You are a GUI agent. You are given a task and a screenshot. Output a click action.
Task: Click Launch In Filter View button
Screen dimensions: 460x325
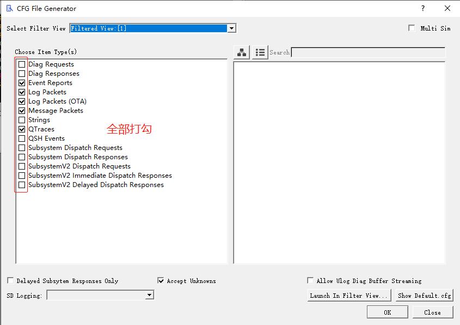pos(349,295)
